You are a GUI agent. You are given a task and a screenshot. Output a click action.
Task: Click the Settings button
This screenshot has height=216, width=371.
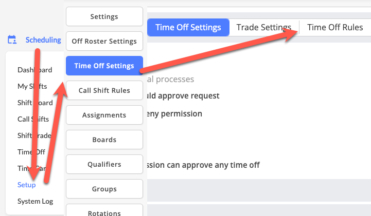[104, 16]
